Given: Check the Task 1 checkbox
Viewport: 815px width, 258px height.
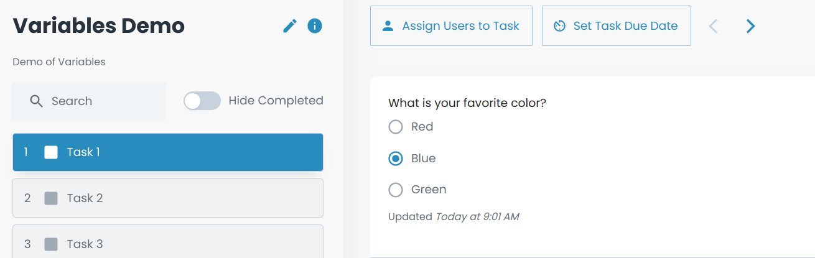Looking at the screenshot, I should 51,152.
